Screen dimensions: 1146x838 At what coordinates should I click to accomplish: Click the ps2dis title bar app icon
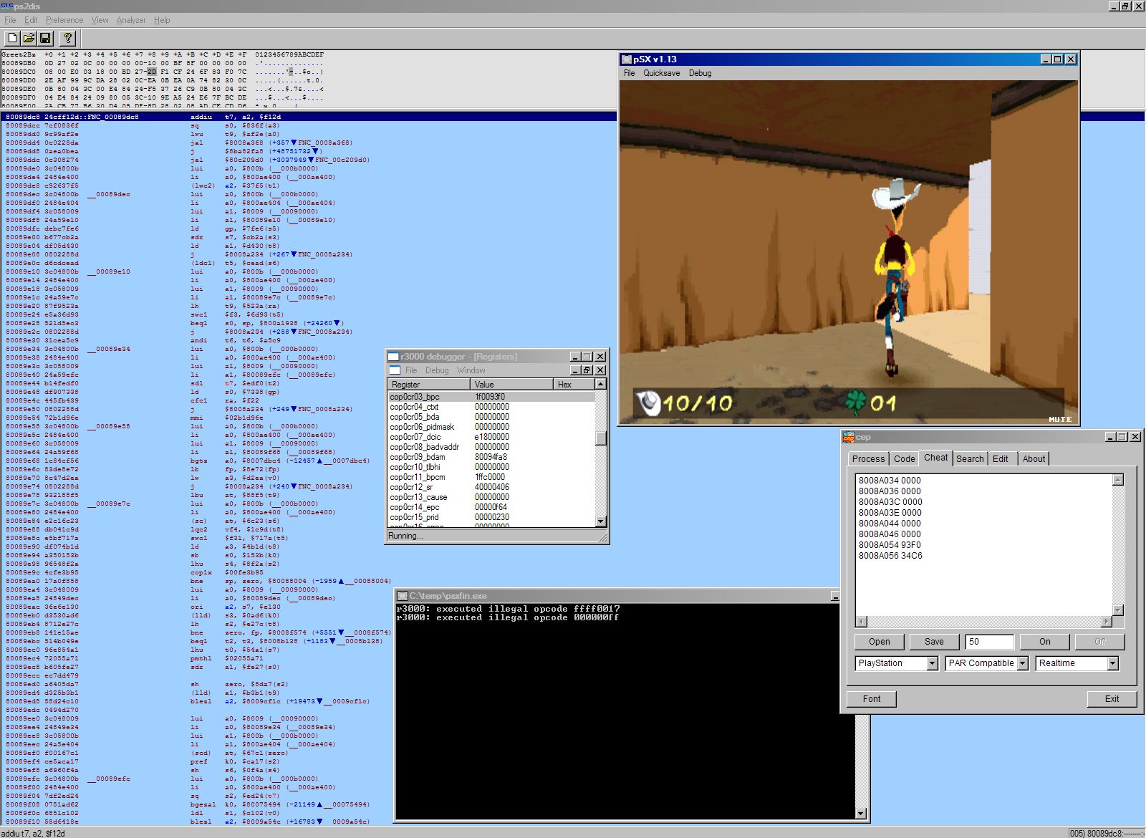(x=6, y=6)
